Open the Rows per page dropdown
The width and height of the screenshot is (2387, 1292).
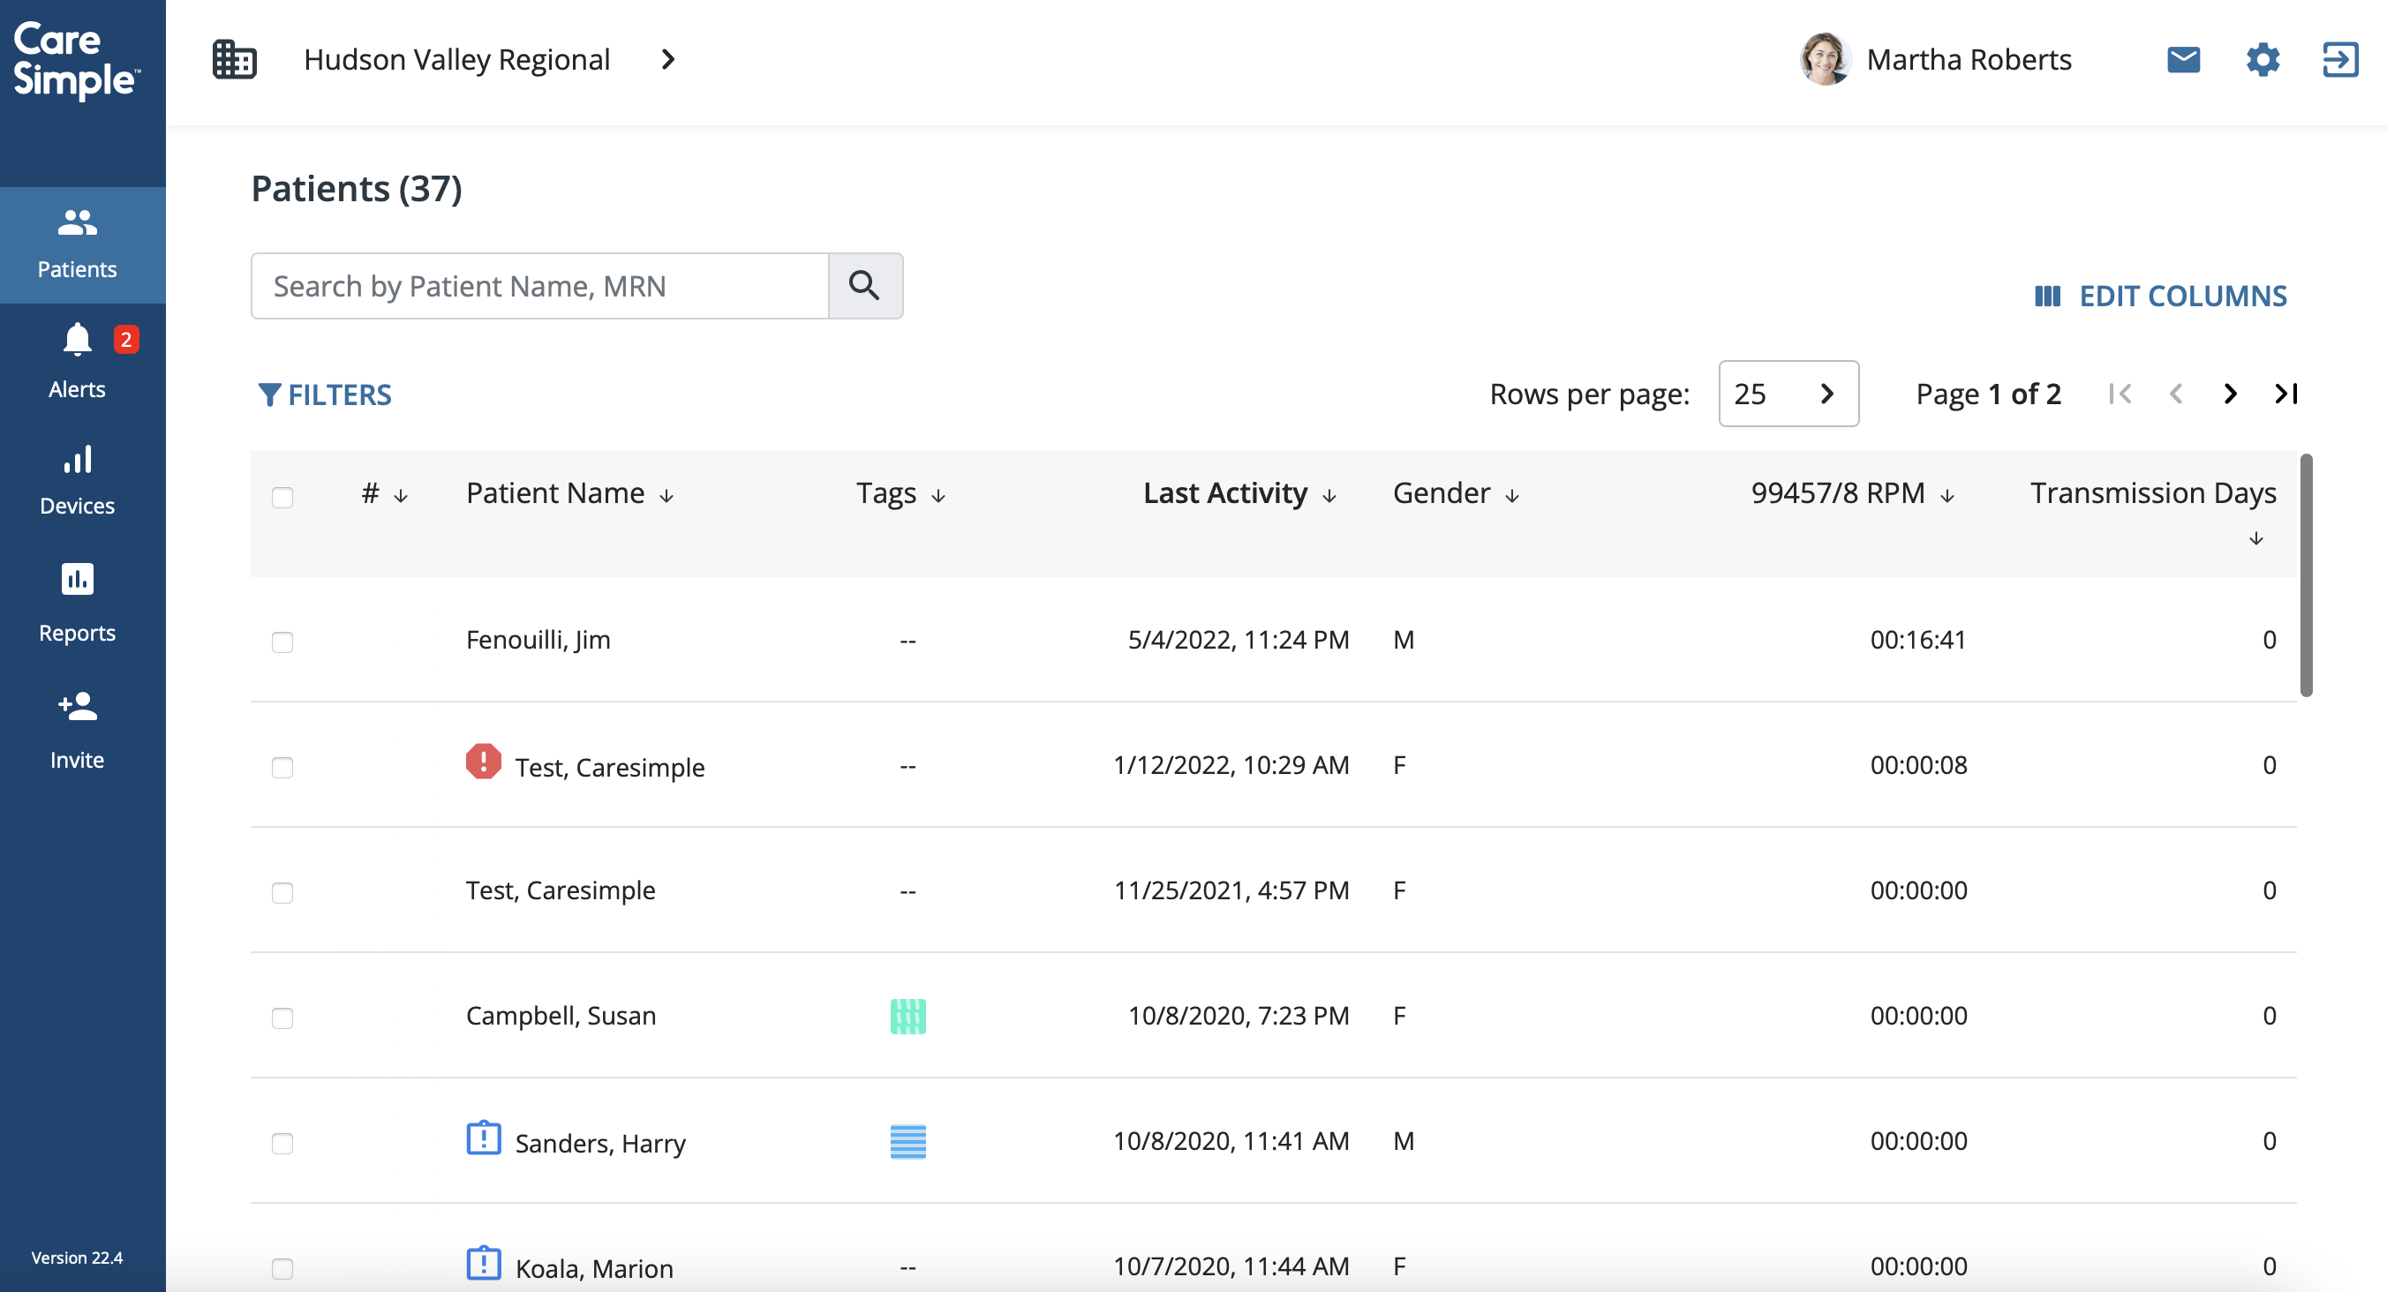1788,394
